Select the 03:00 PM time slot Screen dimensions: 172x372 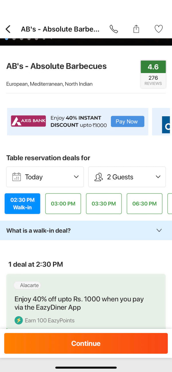pyautogui.click(x=63, y=204)
